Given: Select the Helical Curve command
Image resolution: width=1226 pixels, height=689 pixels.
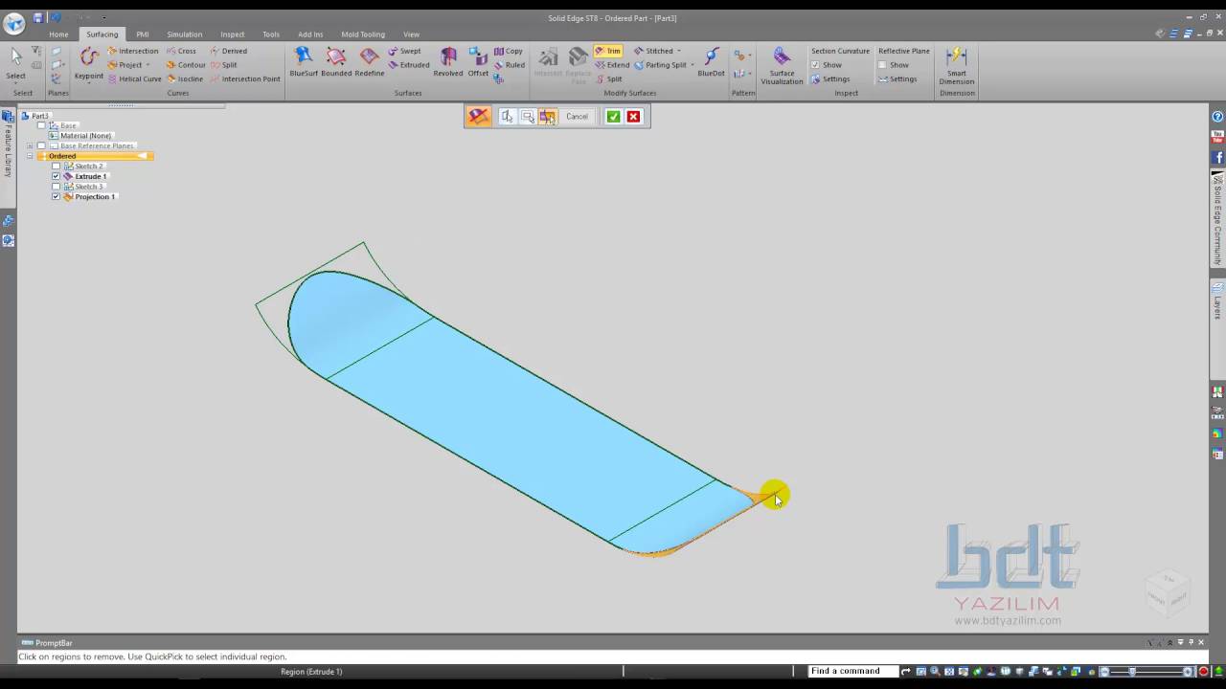Looking at the screenshot, I should tap(134, 78).
